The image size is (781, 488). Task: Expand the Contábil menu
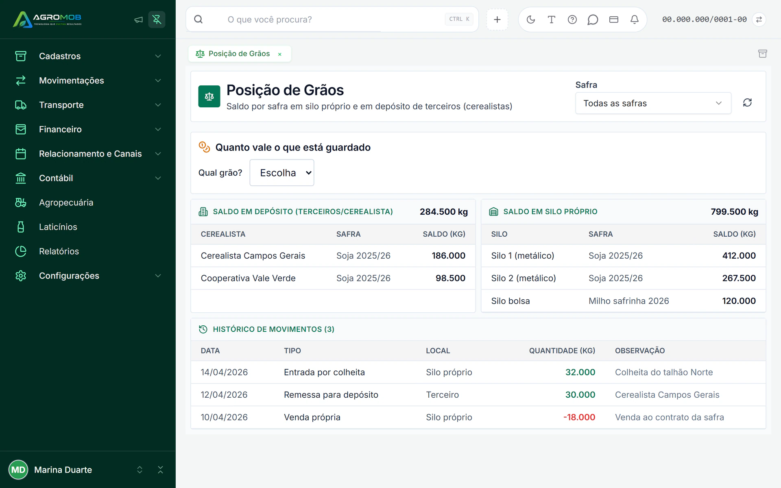(88, 178)
